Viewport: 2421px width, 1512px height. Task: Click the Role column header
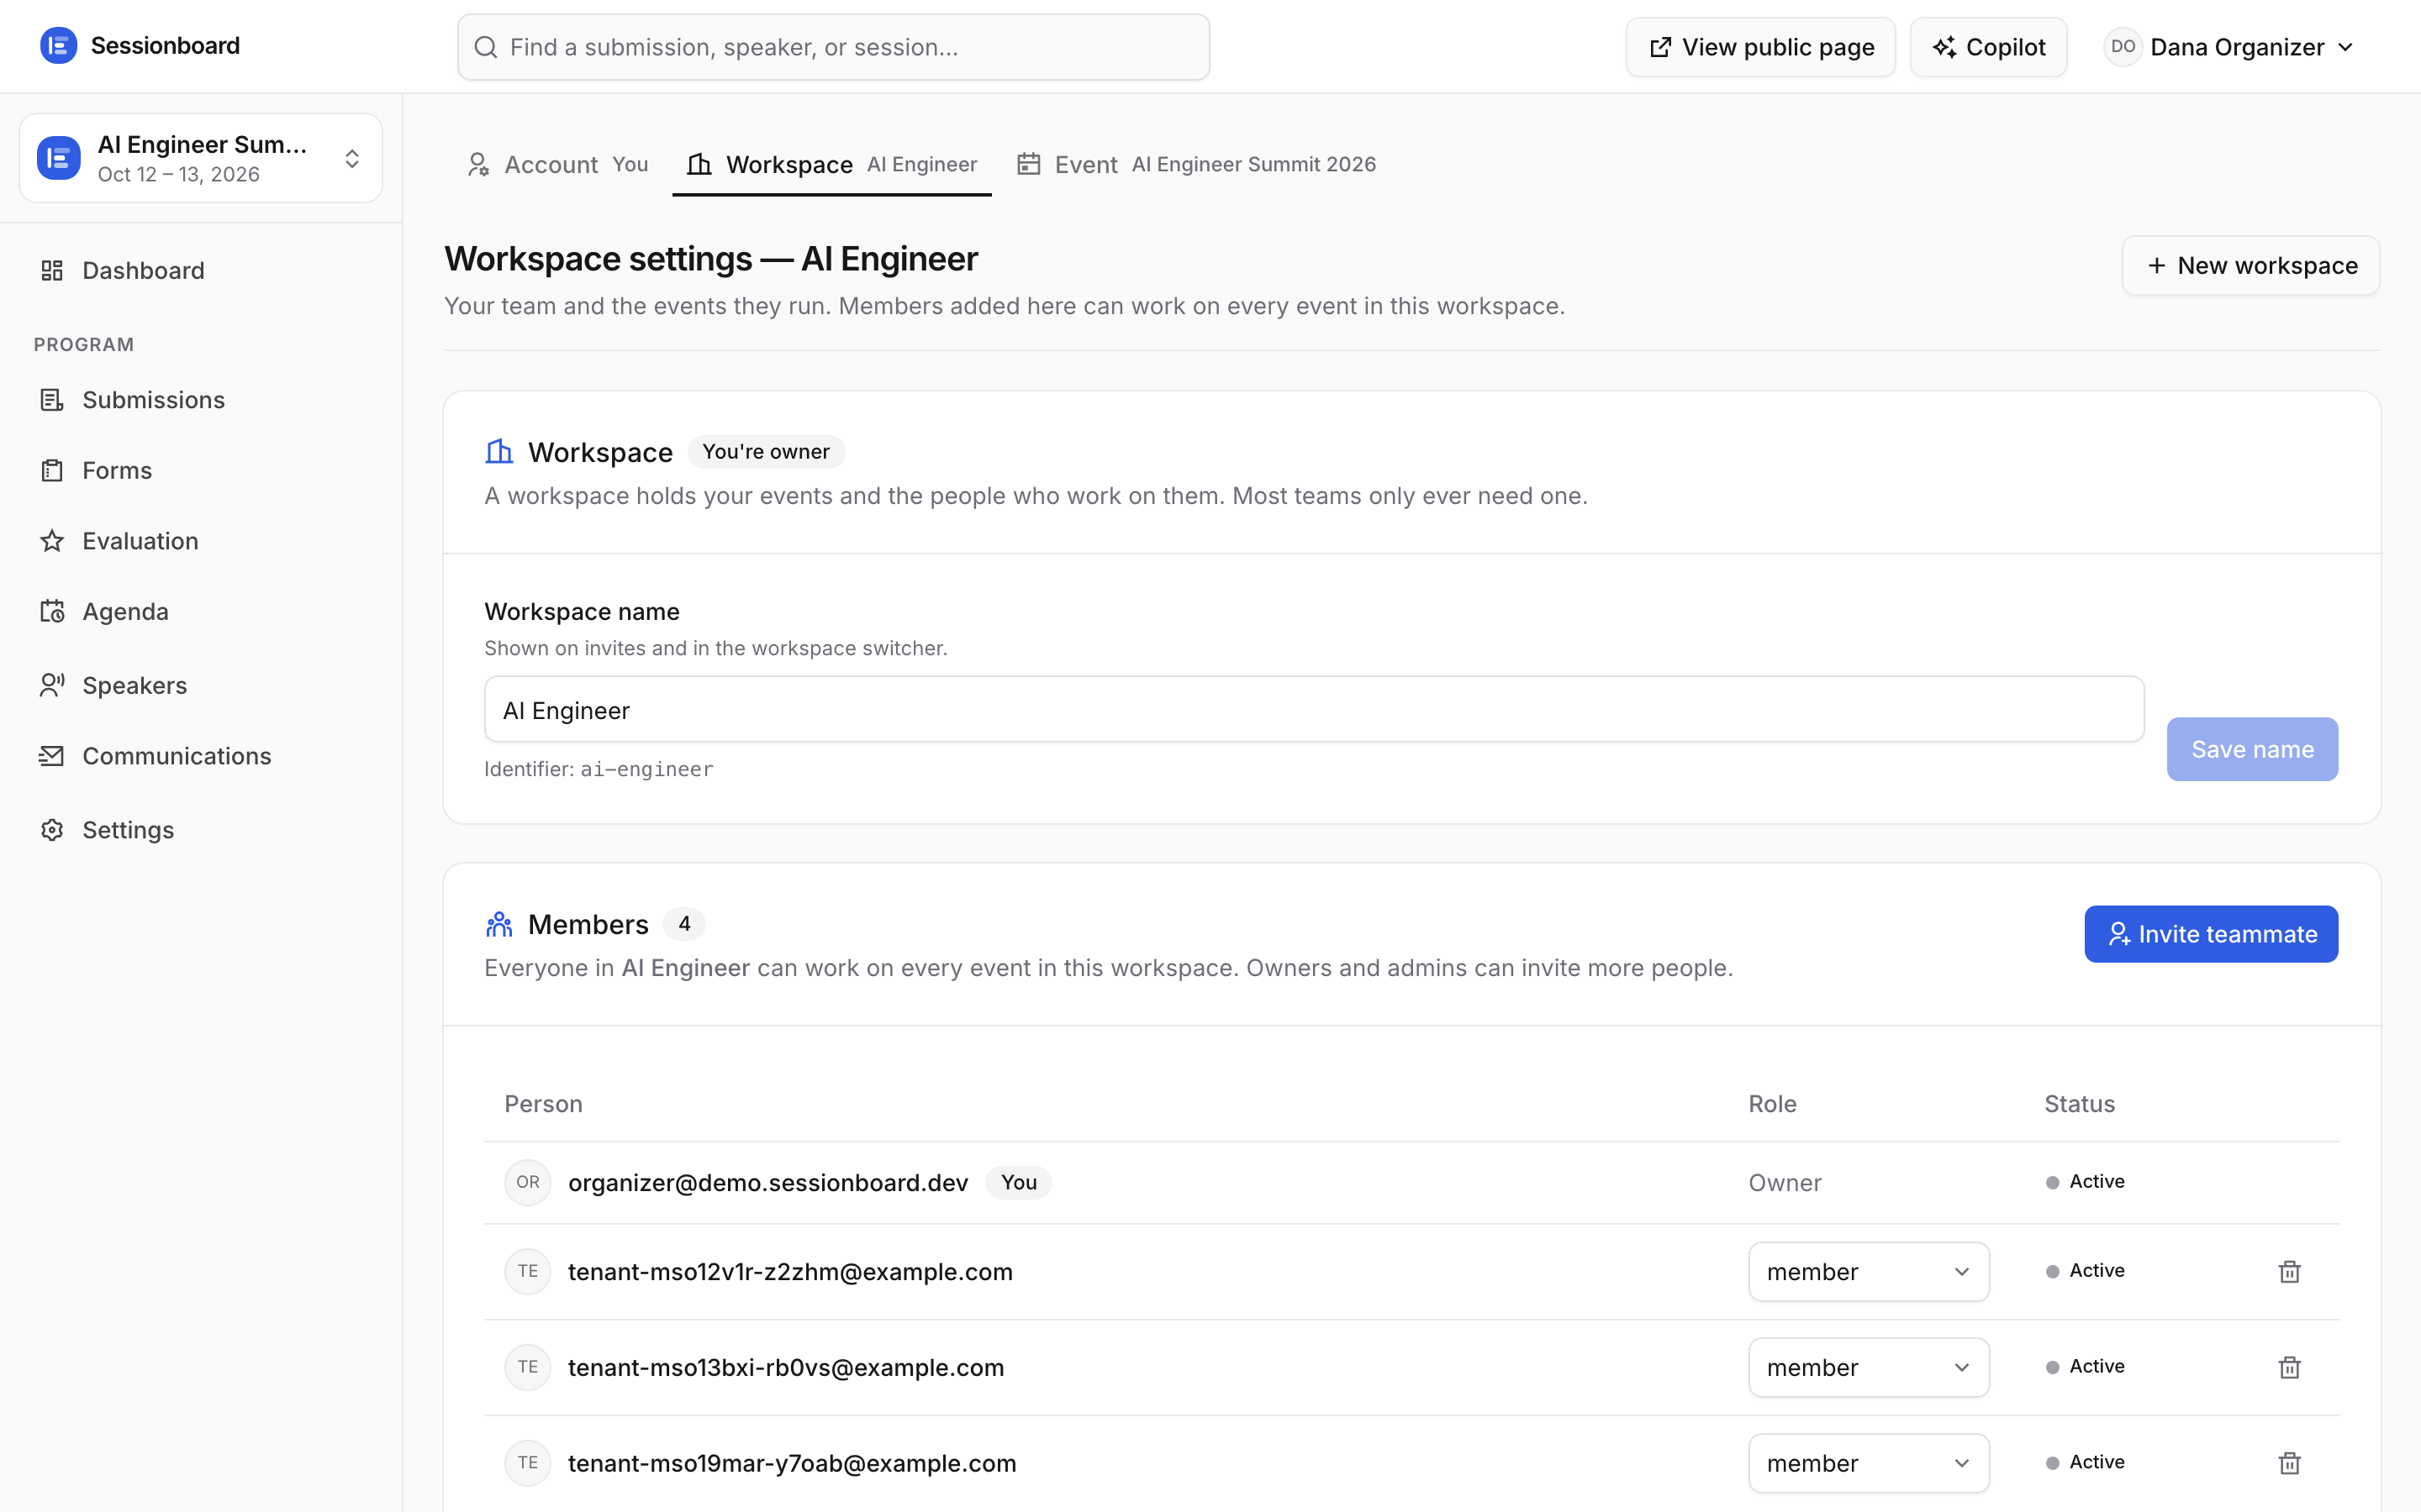point(1773,1104)
